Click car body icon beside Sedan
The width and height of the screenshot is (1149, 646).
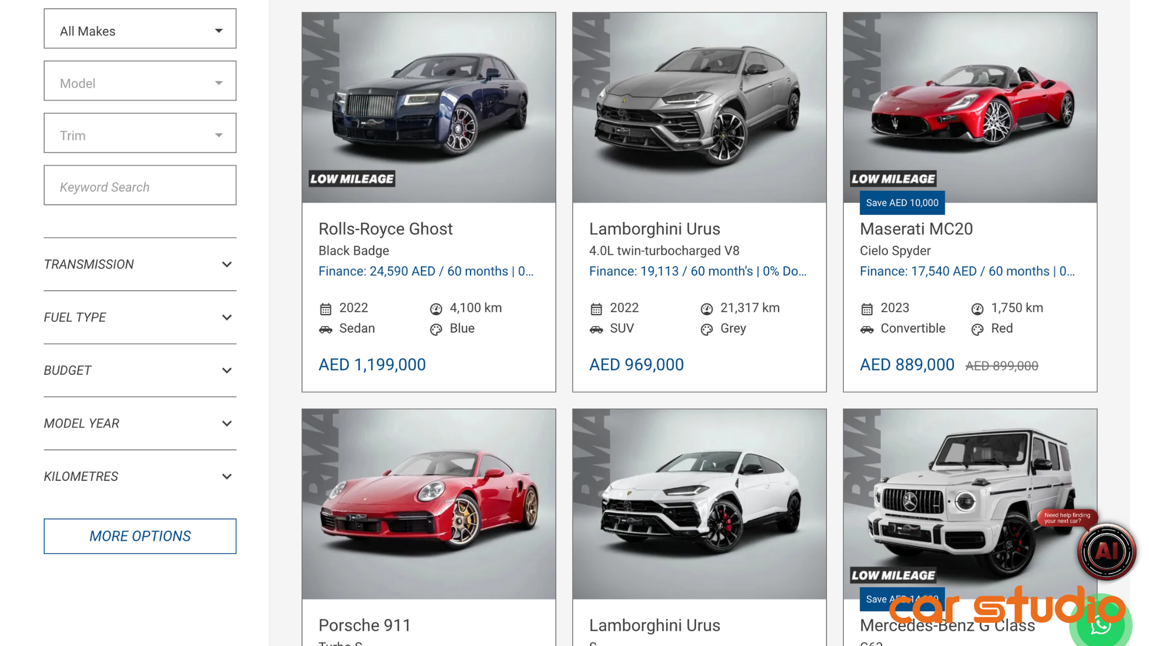coord(326,329)
